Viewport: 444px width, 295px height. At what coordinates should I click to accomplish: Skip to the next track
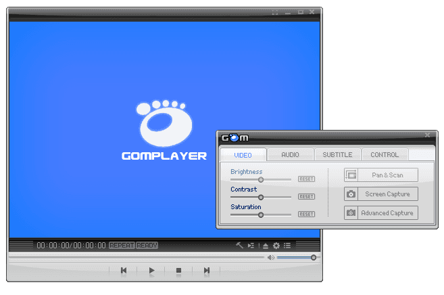click(207, 271)
